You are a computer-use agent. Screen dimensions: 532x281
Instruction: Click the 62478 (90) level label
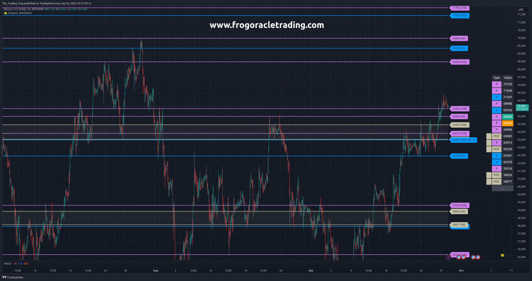coord(459,156)
